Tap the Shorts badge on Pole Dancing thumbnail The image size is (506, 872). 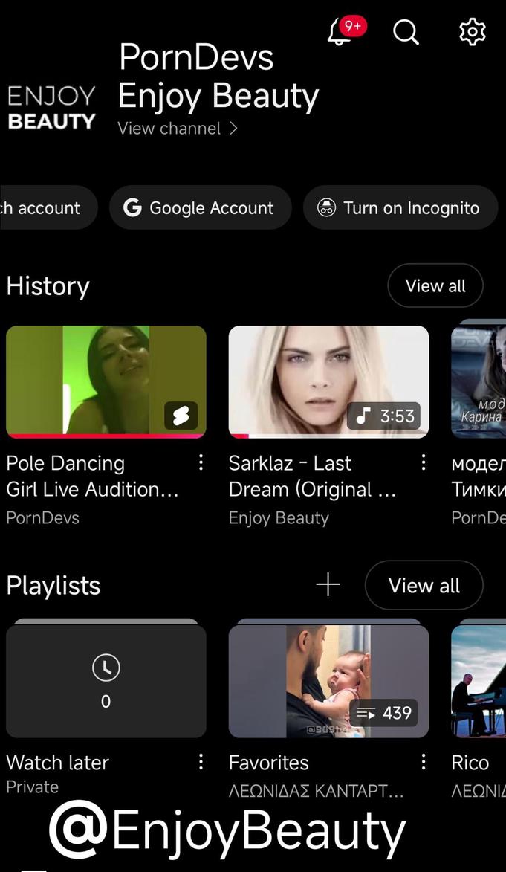[x=181, y=416]
